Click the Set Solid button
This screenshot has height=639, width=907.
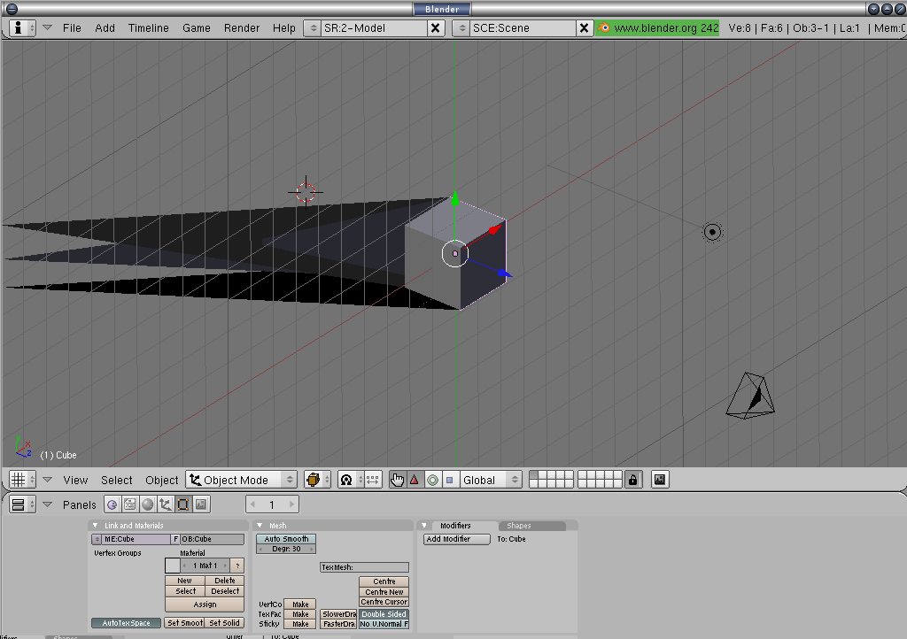[225, 623]
